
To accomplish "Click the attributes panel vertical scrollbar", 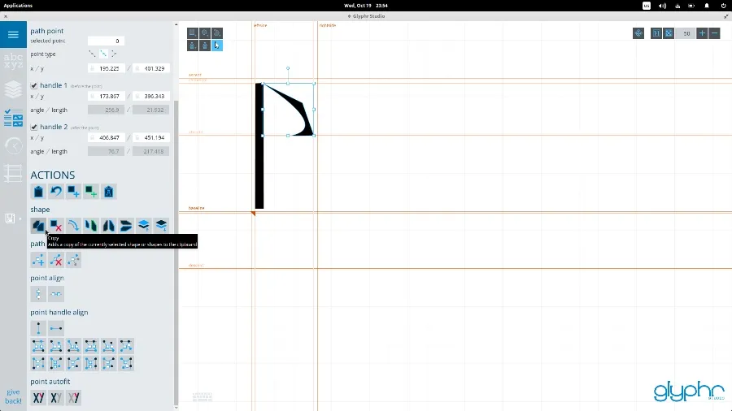I will (x=176, y=244).
